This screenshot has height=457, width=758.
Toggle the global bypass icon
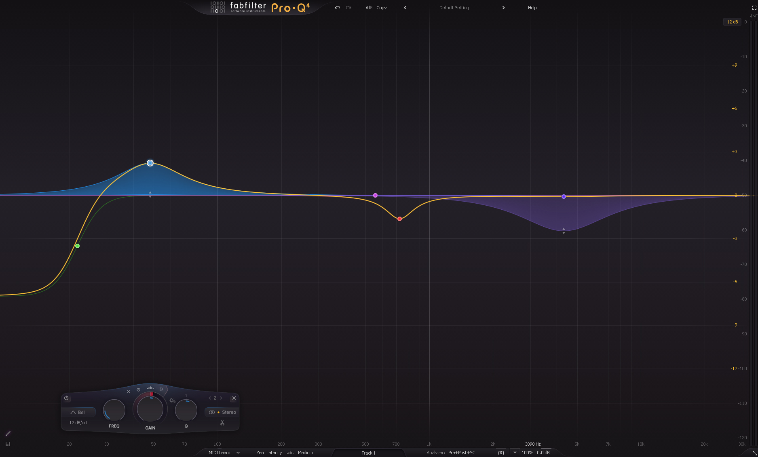(501, 453)
